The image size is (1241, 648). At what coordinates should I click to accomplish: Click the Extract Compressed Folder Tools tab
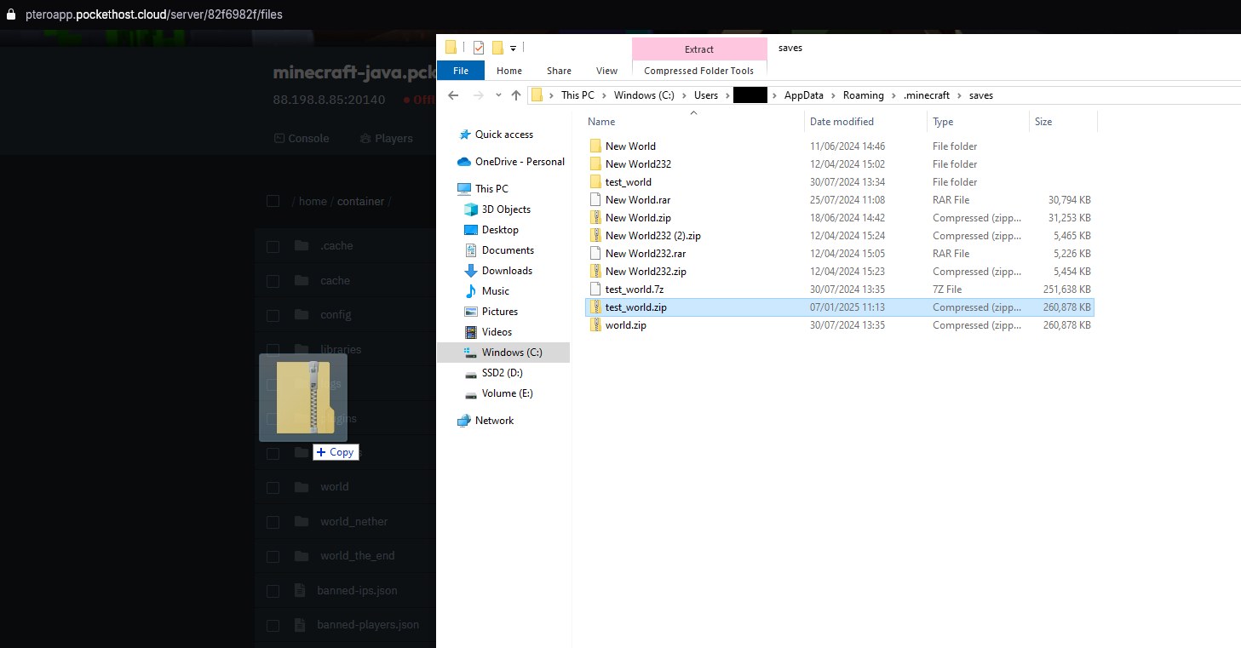[698, 49]
